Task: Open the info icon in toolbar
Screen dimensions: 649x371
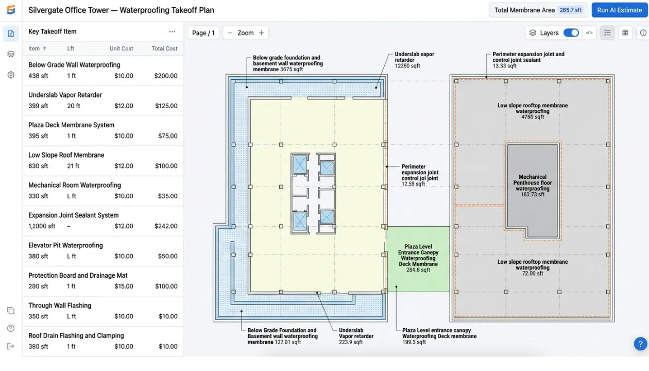Action: click(643, 33)
